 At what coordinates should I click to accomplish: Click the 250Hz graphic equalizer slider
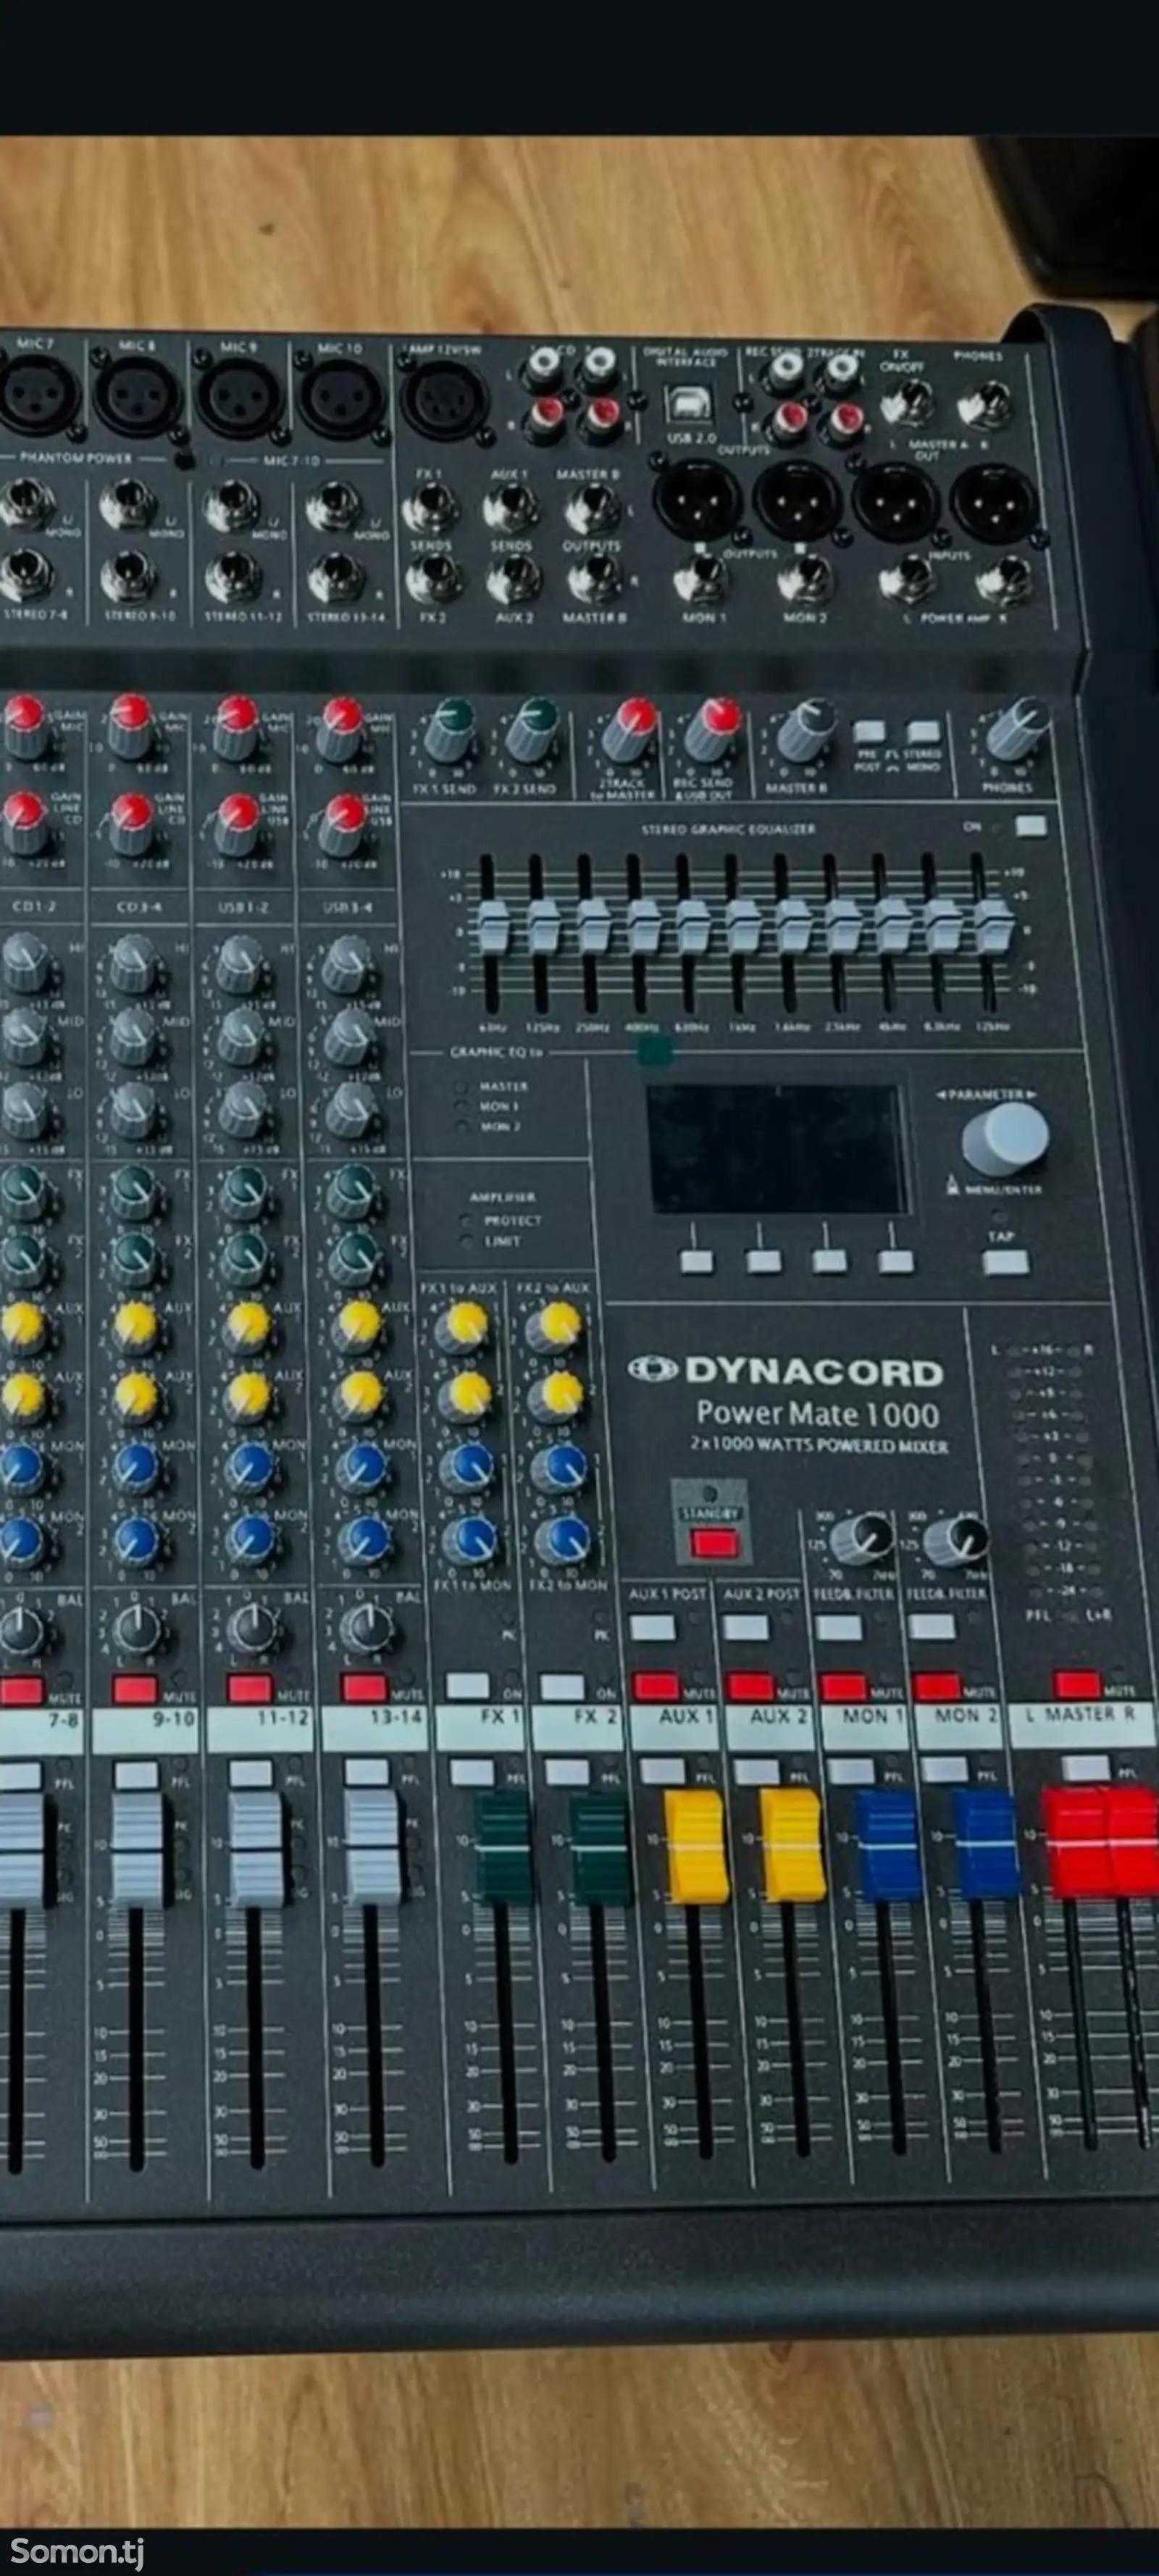pyautogui.click(x=592, y=926)
